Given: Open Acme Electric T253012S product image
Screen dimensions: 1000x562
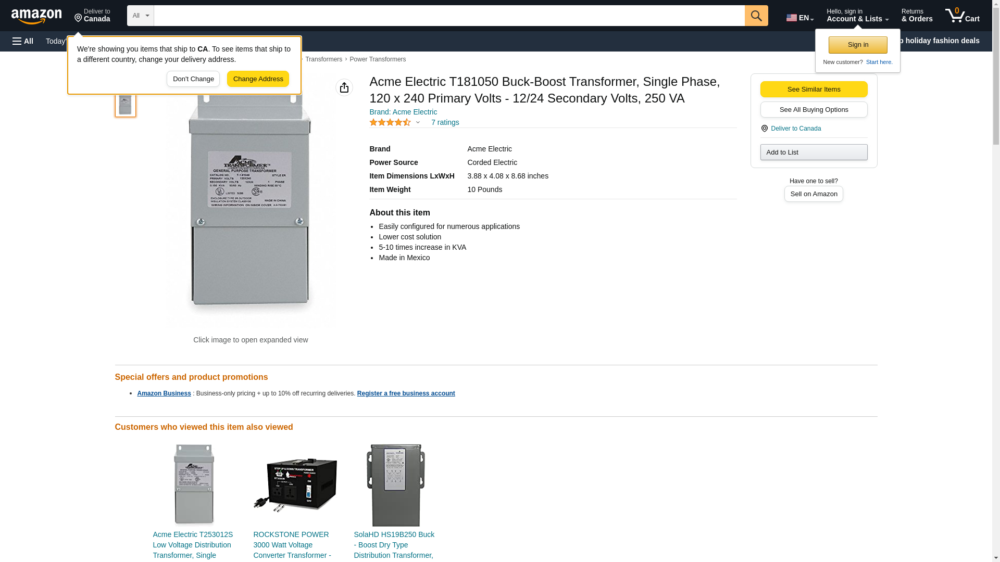Looking at the screenshot, I should pos(194,485).
